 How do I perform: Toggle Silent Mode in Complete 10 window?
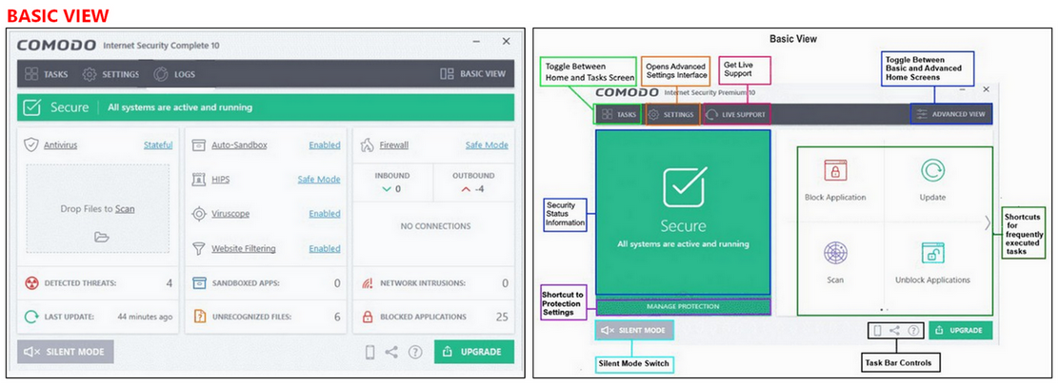66,352
